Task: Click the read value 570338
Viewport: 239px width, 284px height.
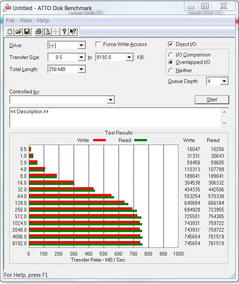Action: pos(216,196)
